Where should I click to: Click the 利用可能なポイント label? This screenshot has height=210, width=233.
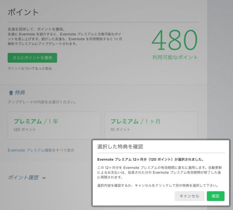click(175, 57)
